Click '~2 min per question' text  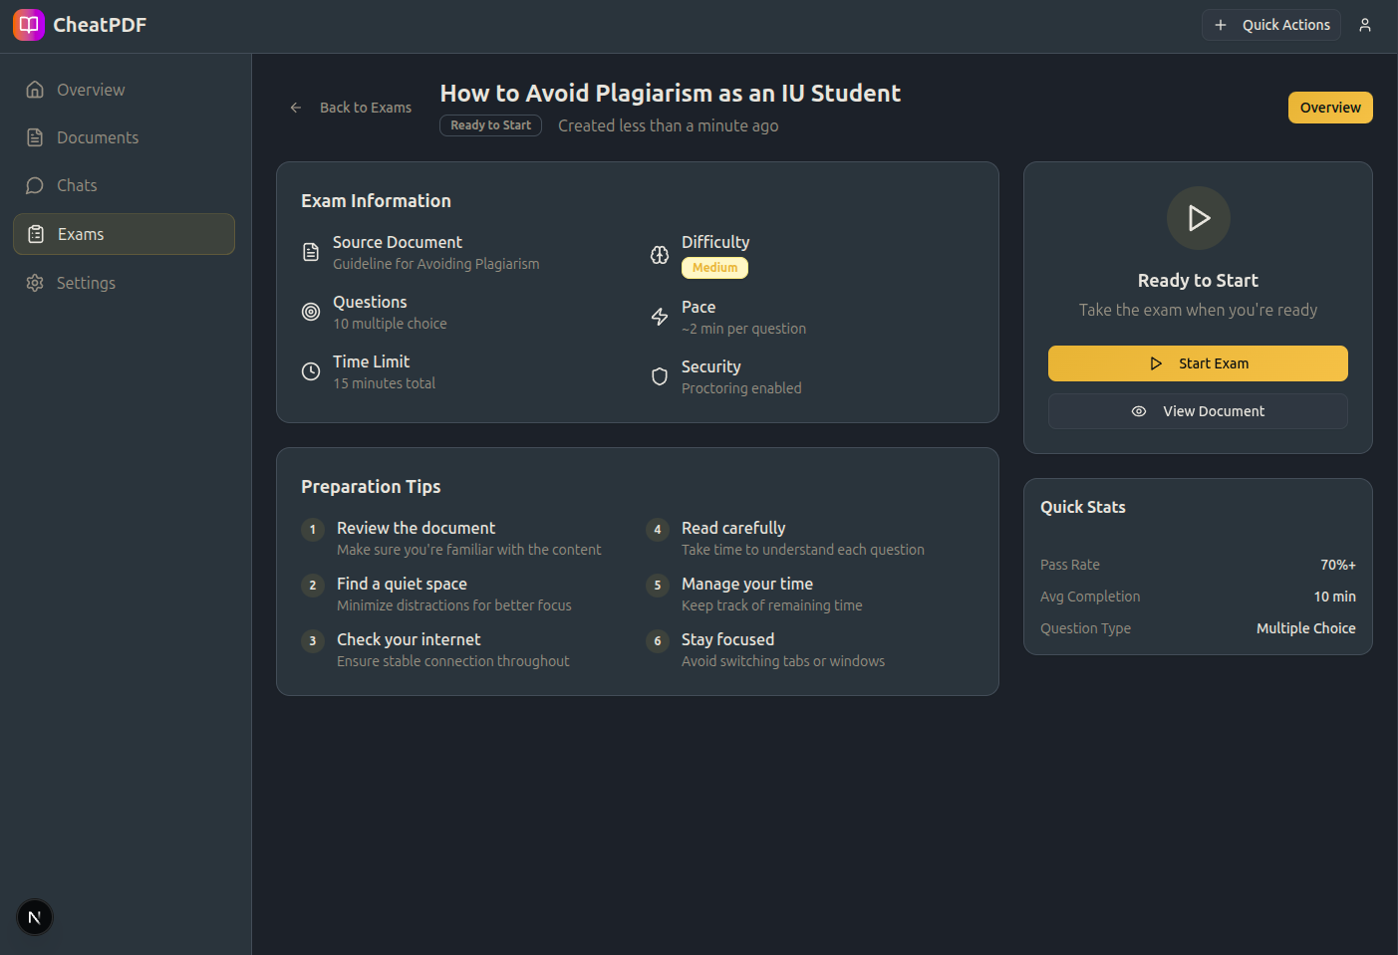tap(743, 329)
